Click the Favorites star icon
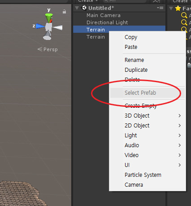 [178, 8]
